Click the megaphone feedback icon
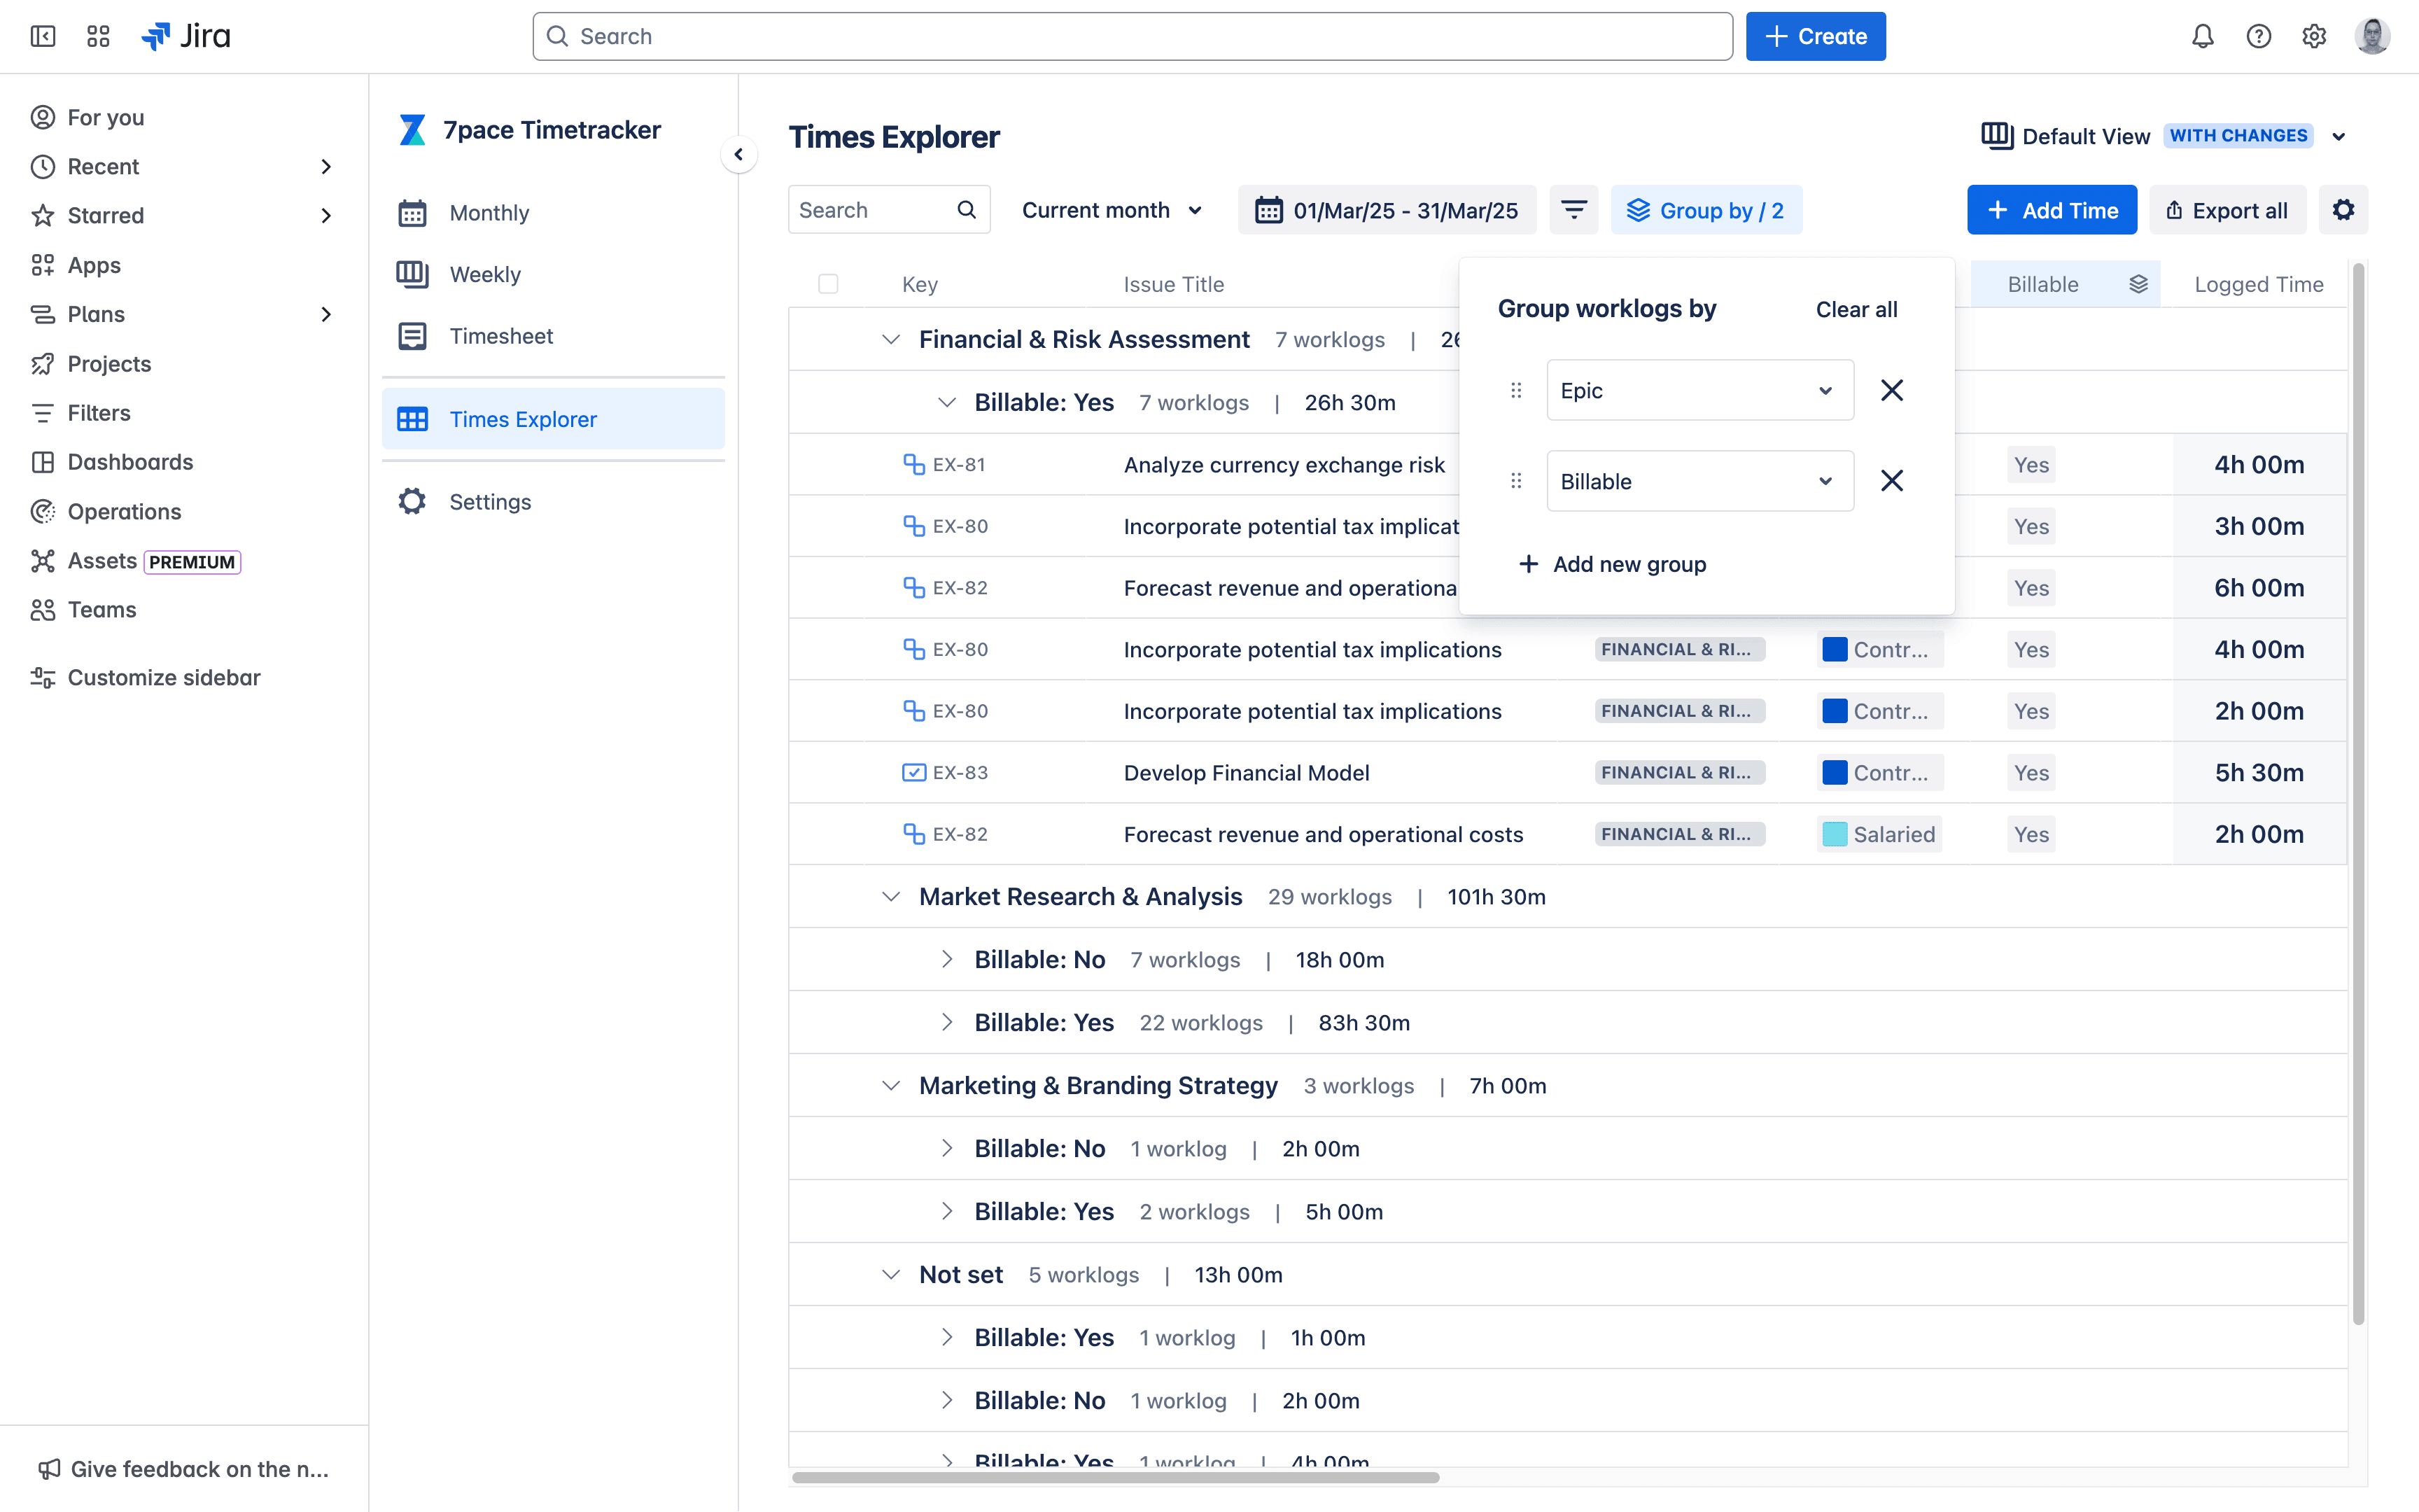Screen dimensions: 2419x1512 49,1469
